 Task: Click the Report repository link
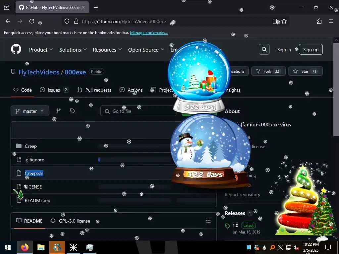[x=242, y=194]
